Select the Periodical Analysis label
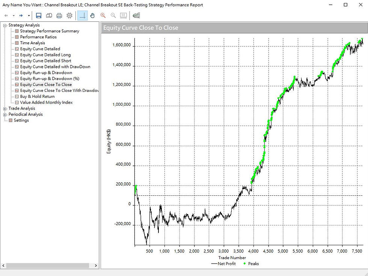This screenshot has height=276, width=368. [x=26, y=114]
